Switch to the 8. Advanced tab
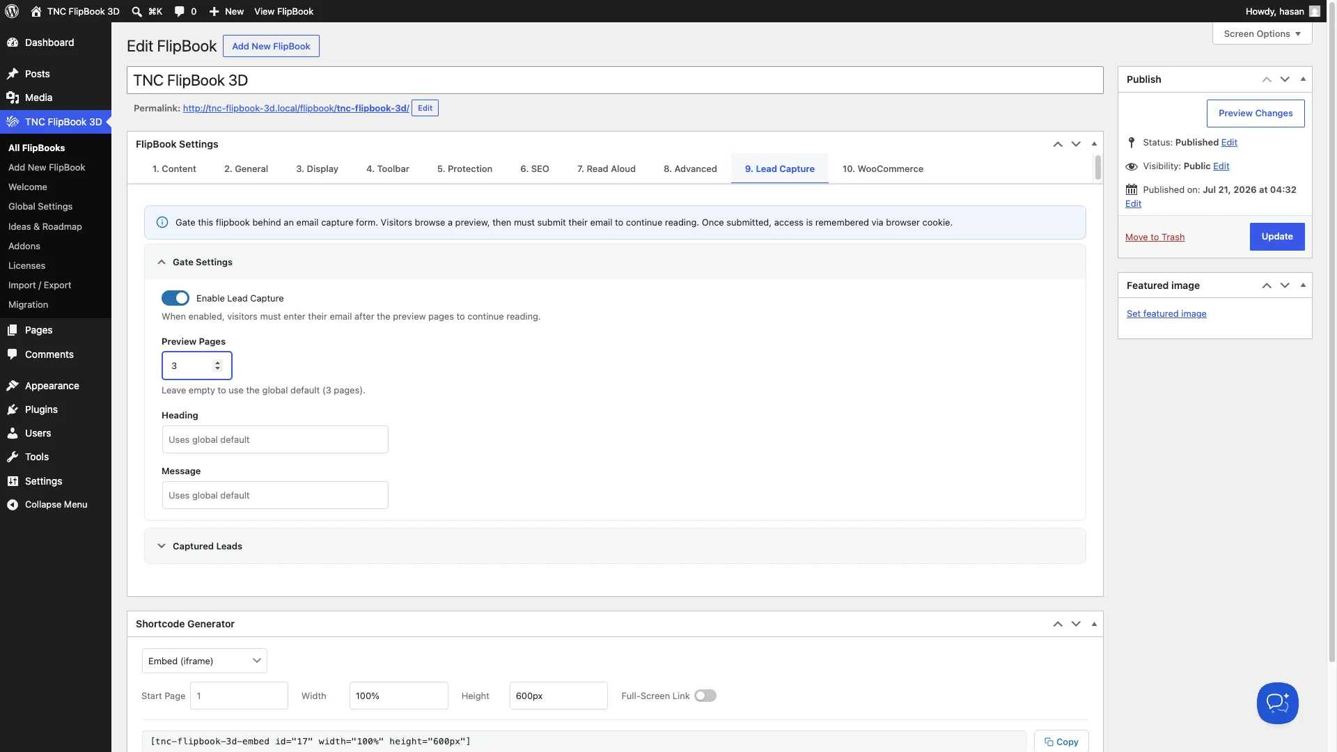 [x=690, y=169]
